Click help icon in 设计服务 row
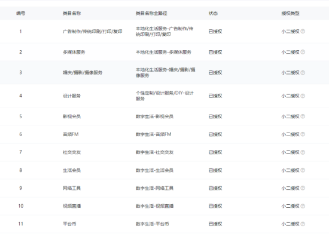 point(303,96)
